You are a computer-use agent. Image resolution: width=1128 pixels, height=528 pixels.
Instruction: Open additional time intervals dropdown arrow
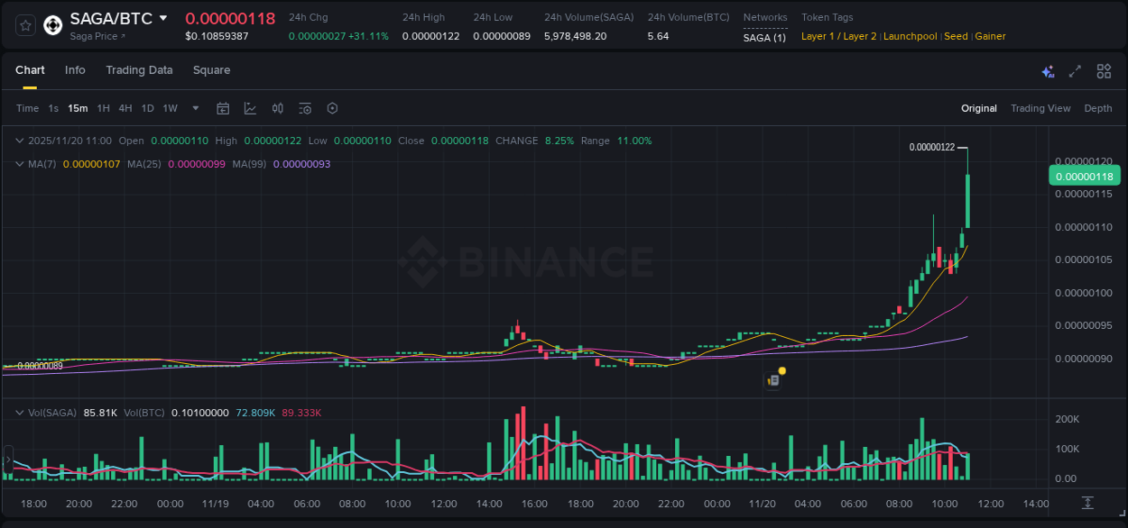(x=195, y=108)
